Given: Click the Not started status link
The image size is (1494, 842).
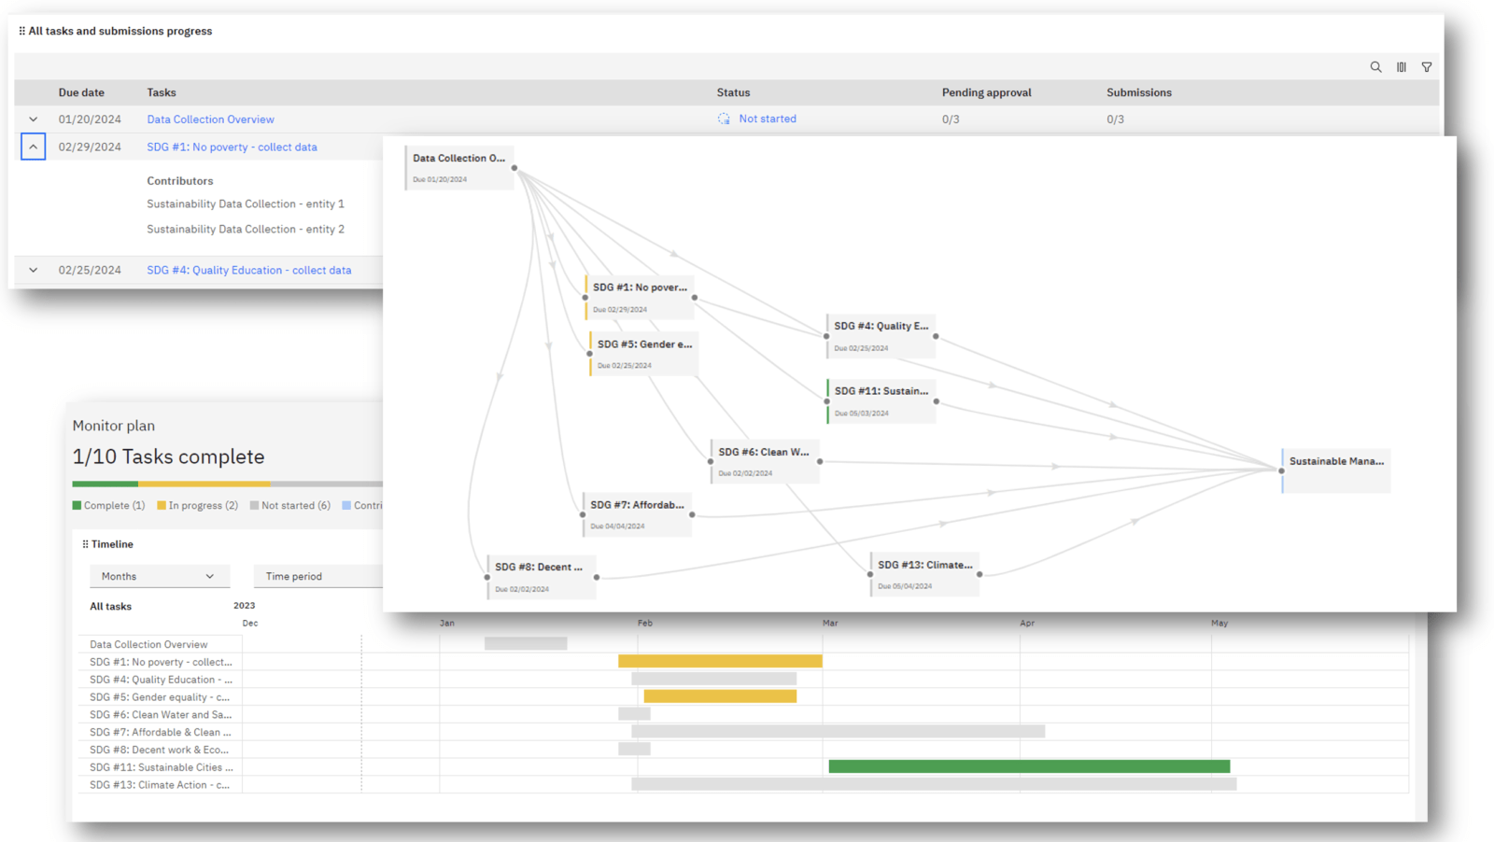Looking at the screenshot, I should click(768, 119).
